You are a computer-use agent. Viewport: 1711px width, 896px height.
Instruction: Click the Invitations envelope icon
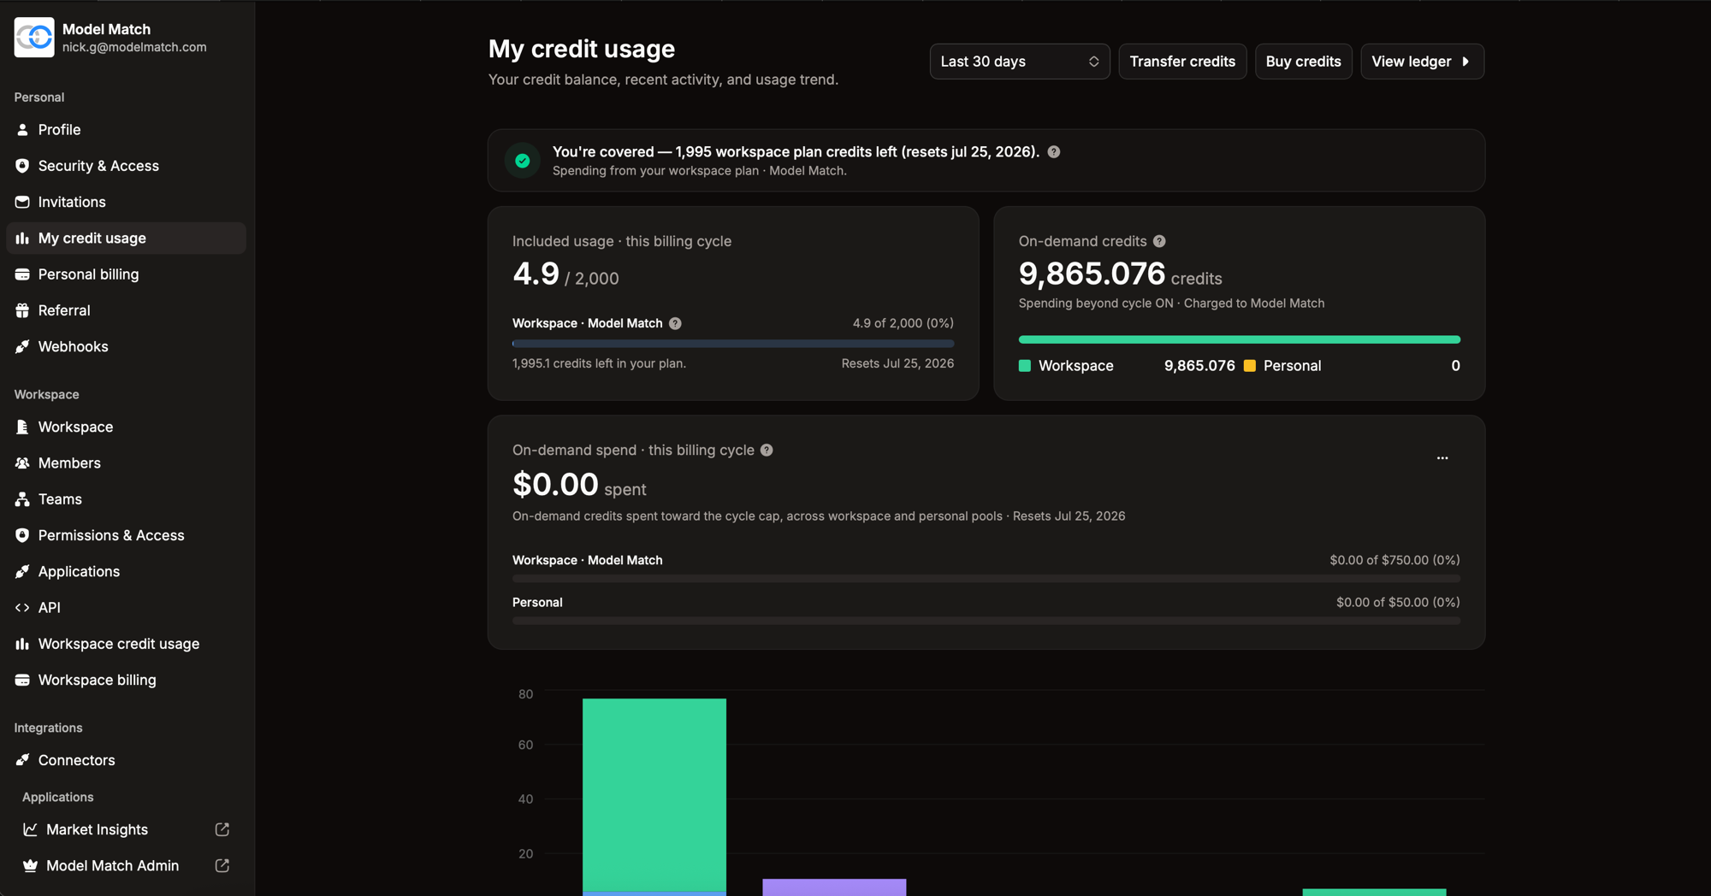click(x=22, y=202)
